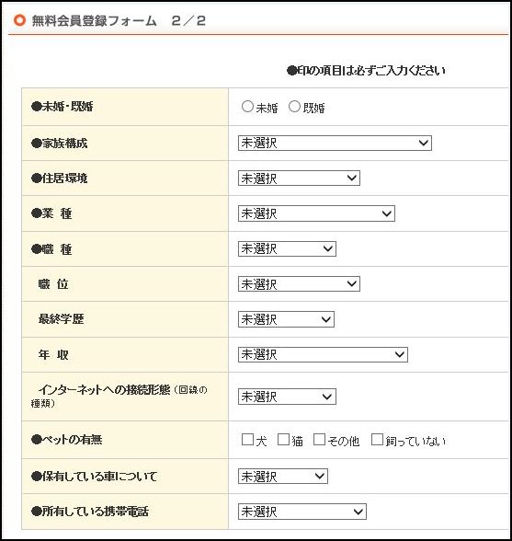This screenshot has height=541, width=512.
Task: Expand the 業種 selection list
Action: 316,213
